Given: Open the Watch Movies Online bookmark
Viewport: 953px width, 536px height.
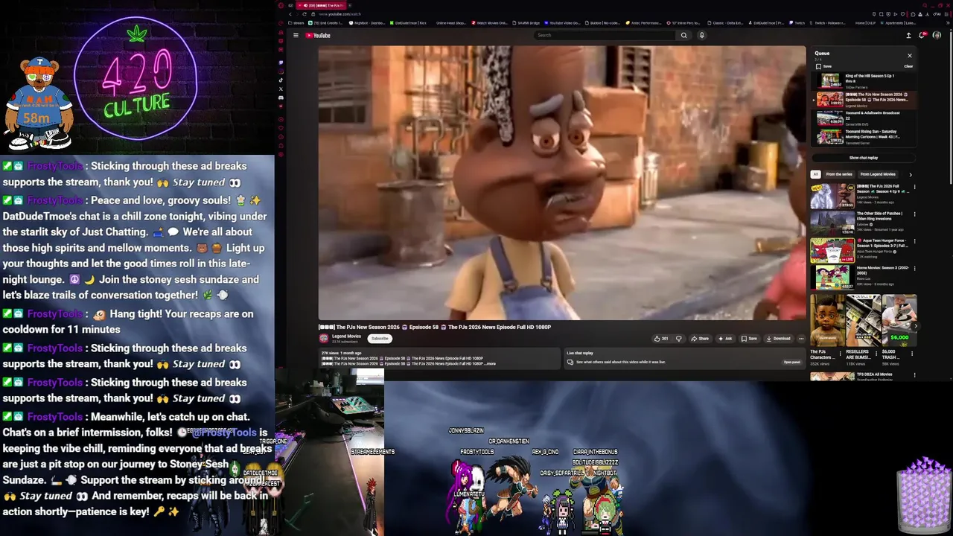Looking at the screenshot, I should click(490, 23).
